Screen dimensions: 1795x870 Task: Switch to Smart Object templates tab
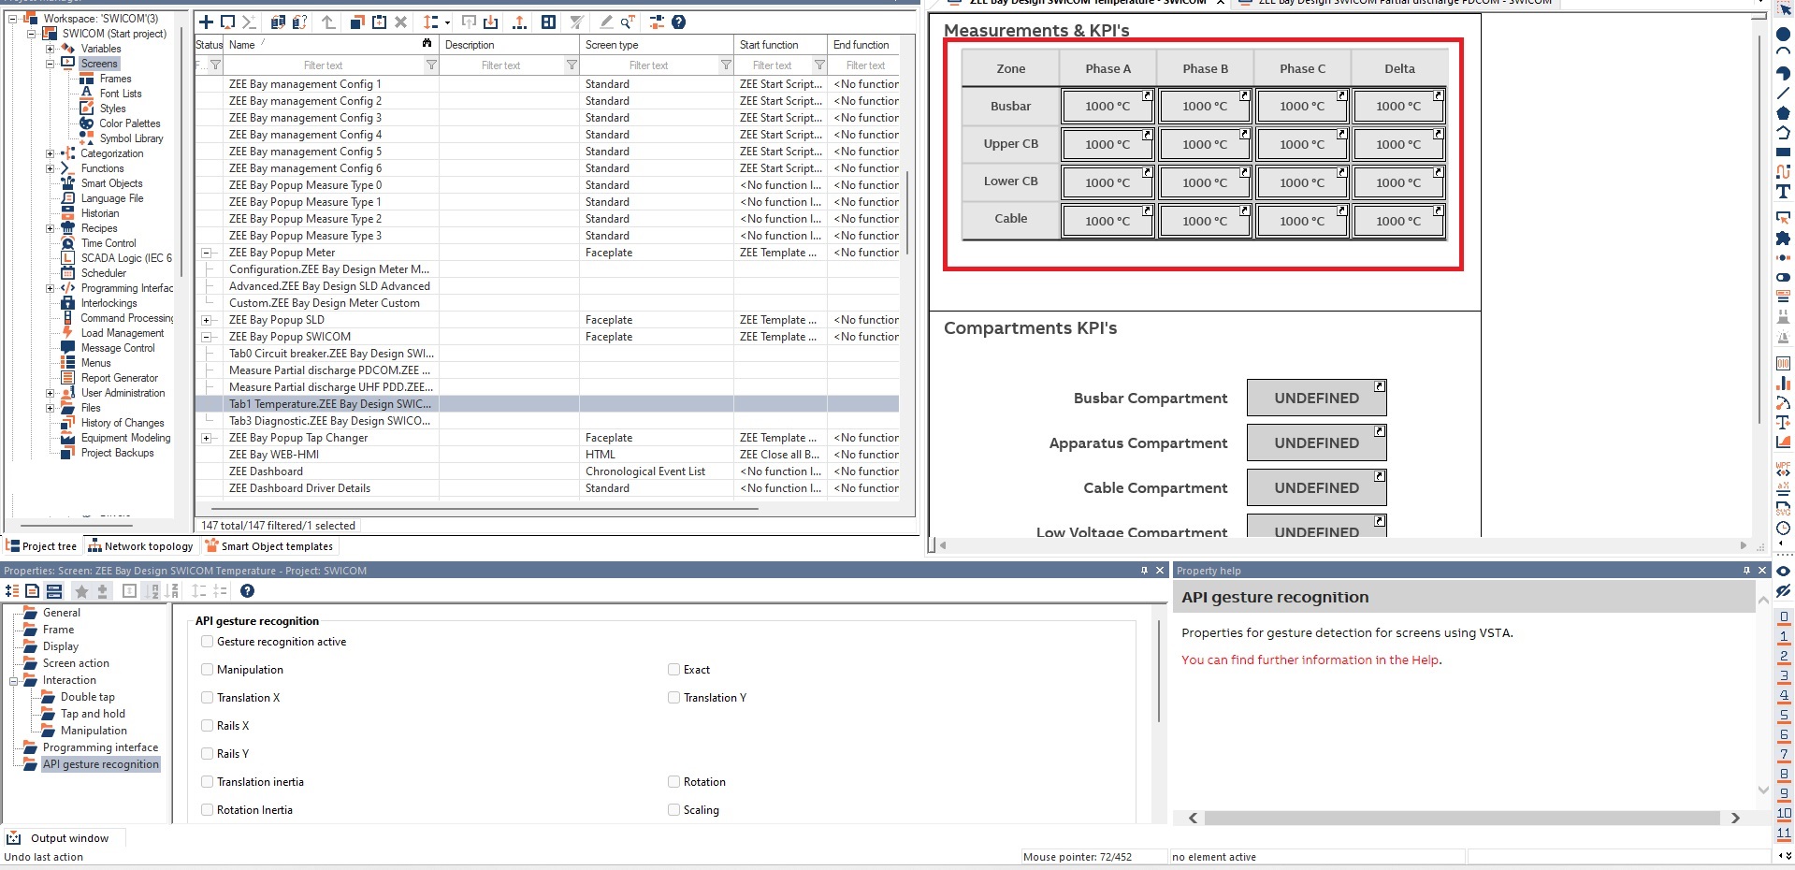[269, 546]
